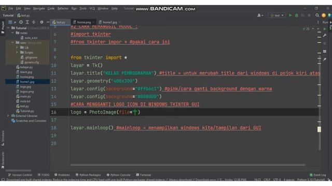Rerun with green play in Run panel
Image resolution: width=332 pixels, height=186 pixels.
pyautogui.click(x=325, y=29)
